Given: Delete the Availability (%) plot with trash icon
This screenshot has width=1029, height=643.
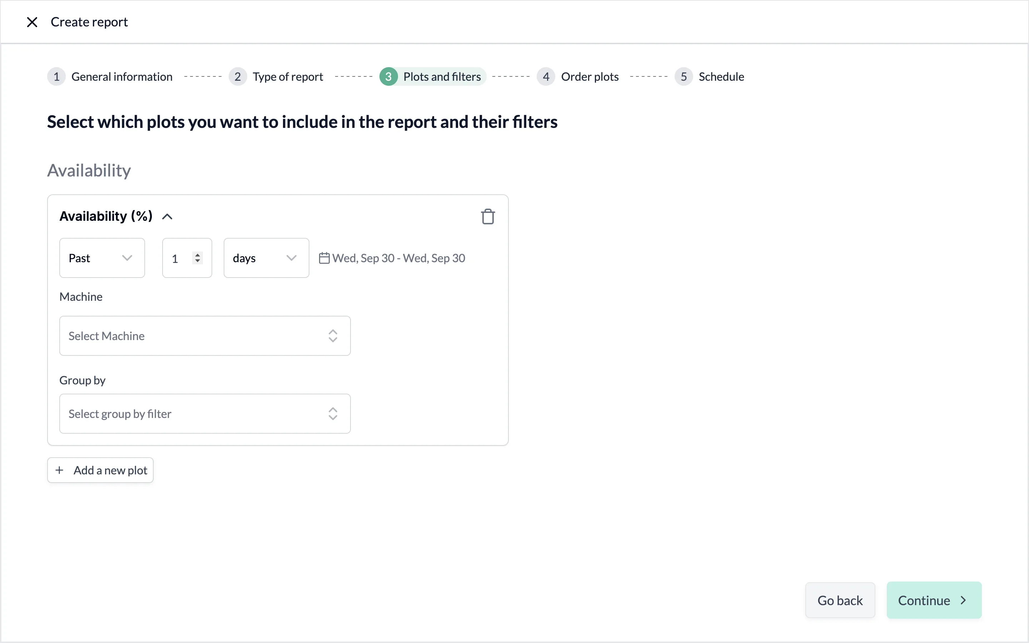Looking at the screenshot, I should click(488, 216).
